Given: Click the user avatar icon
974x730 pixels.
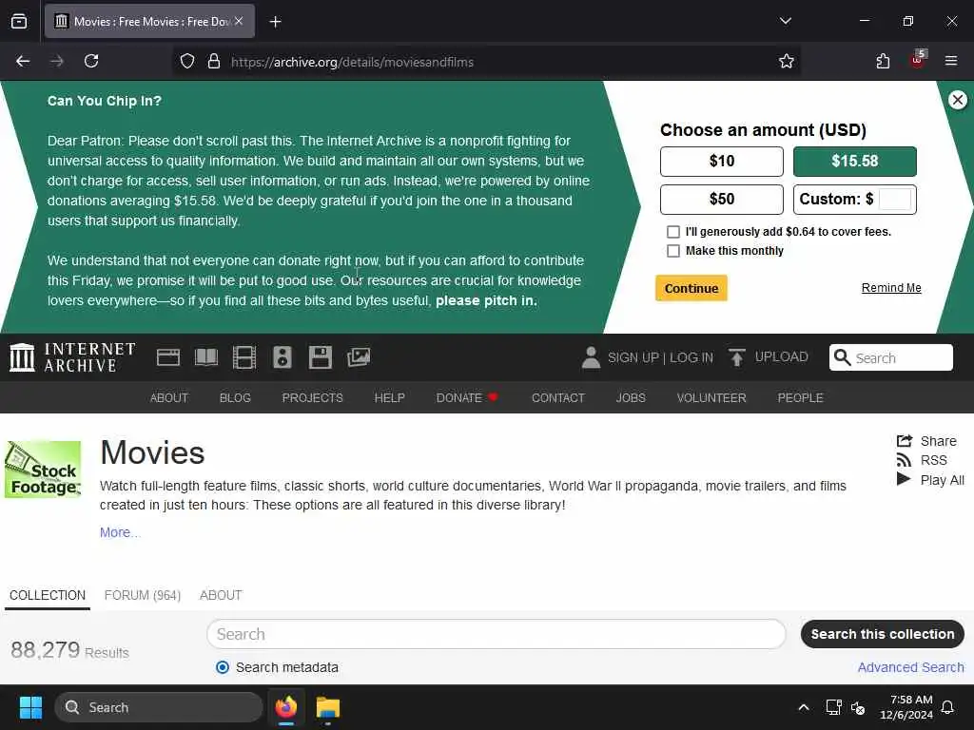Looking at the screenshot, I should click(591, 357).
